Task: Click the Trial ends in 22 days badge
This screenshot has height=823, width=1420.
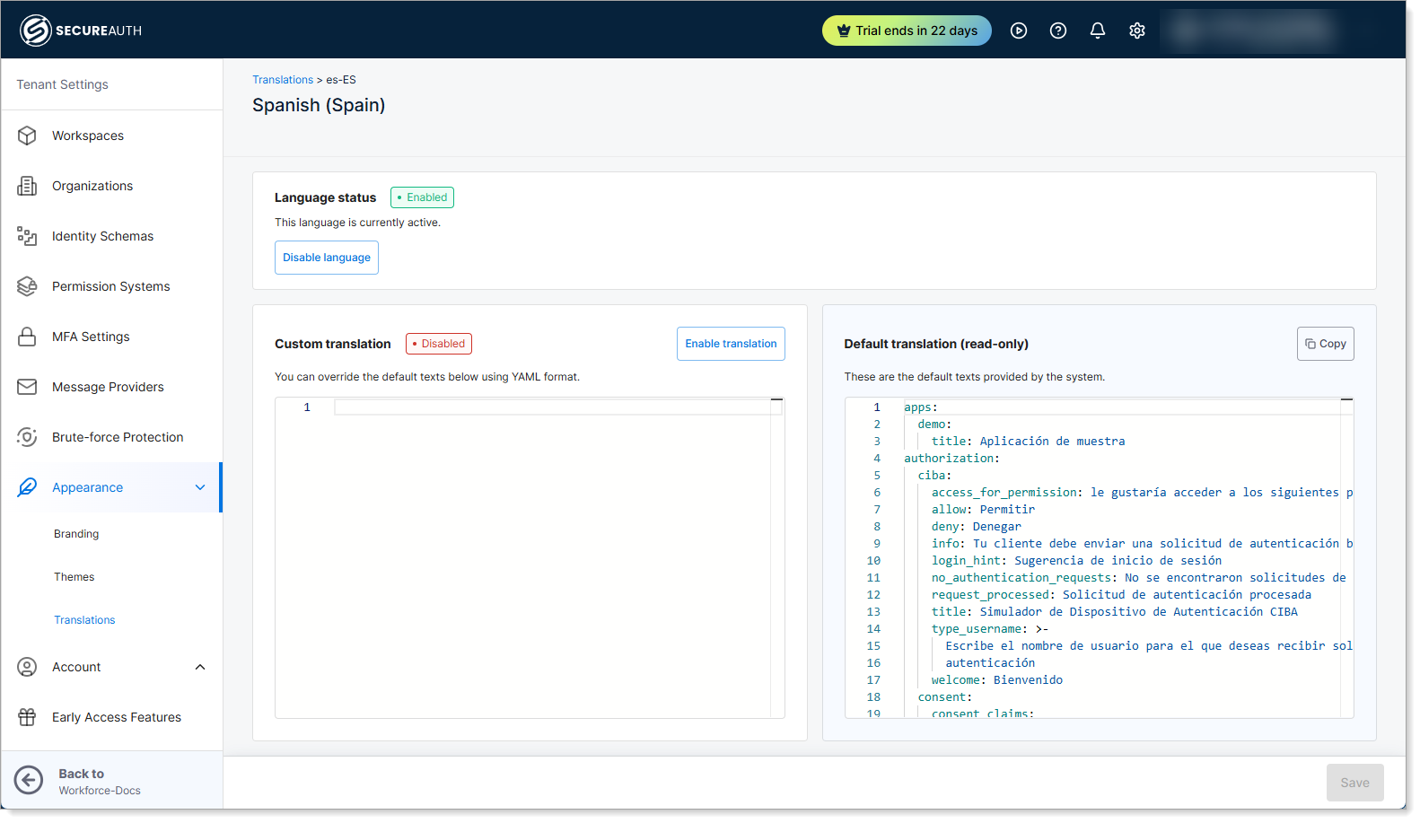Action: 906,31
